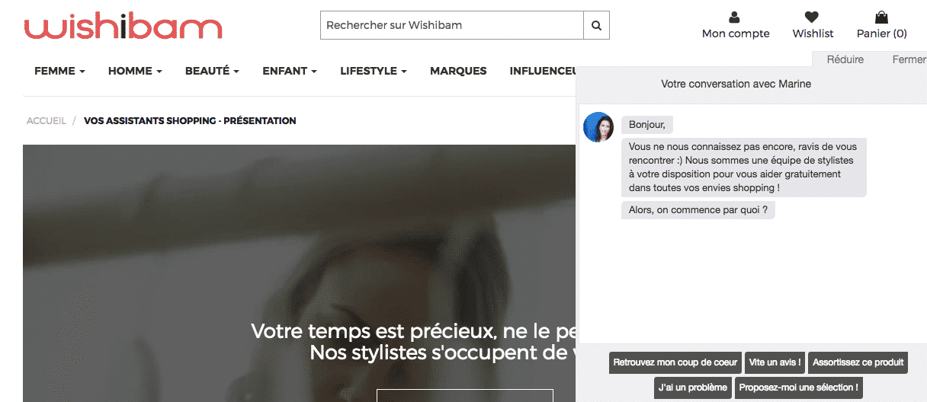Image resolution: width=927 pixels, height=402 pixels.
Task: Click J'ai un problème button
Action: 693,388
